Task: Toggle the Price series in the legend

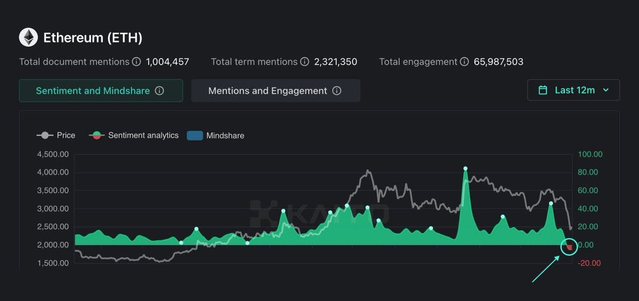Action: pos(56,136)
